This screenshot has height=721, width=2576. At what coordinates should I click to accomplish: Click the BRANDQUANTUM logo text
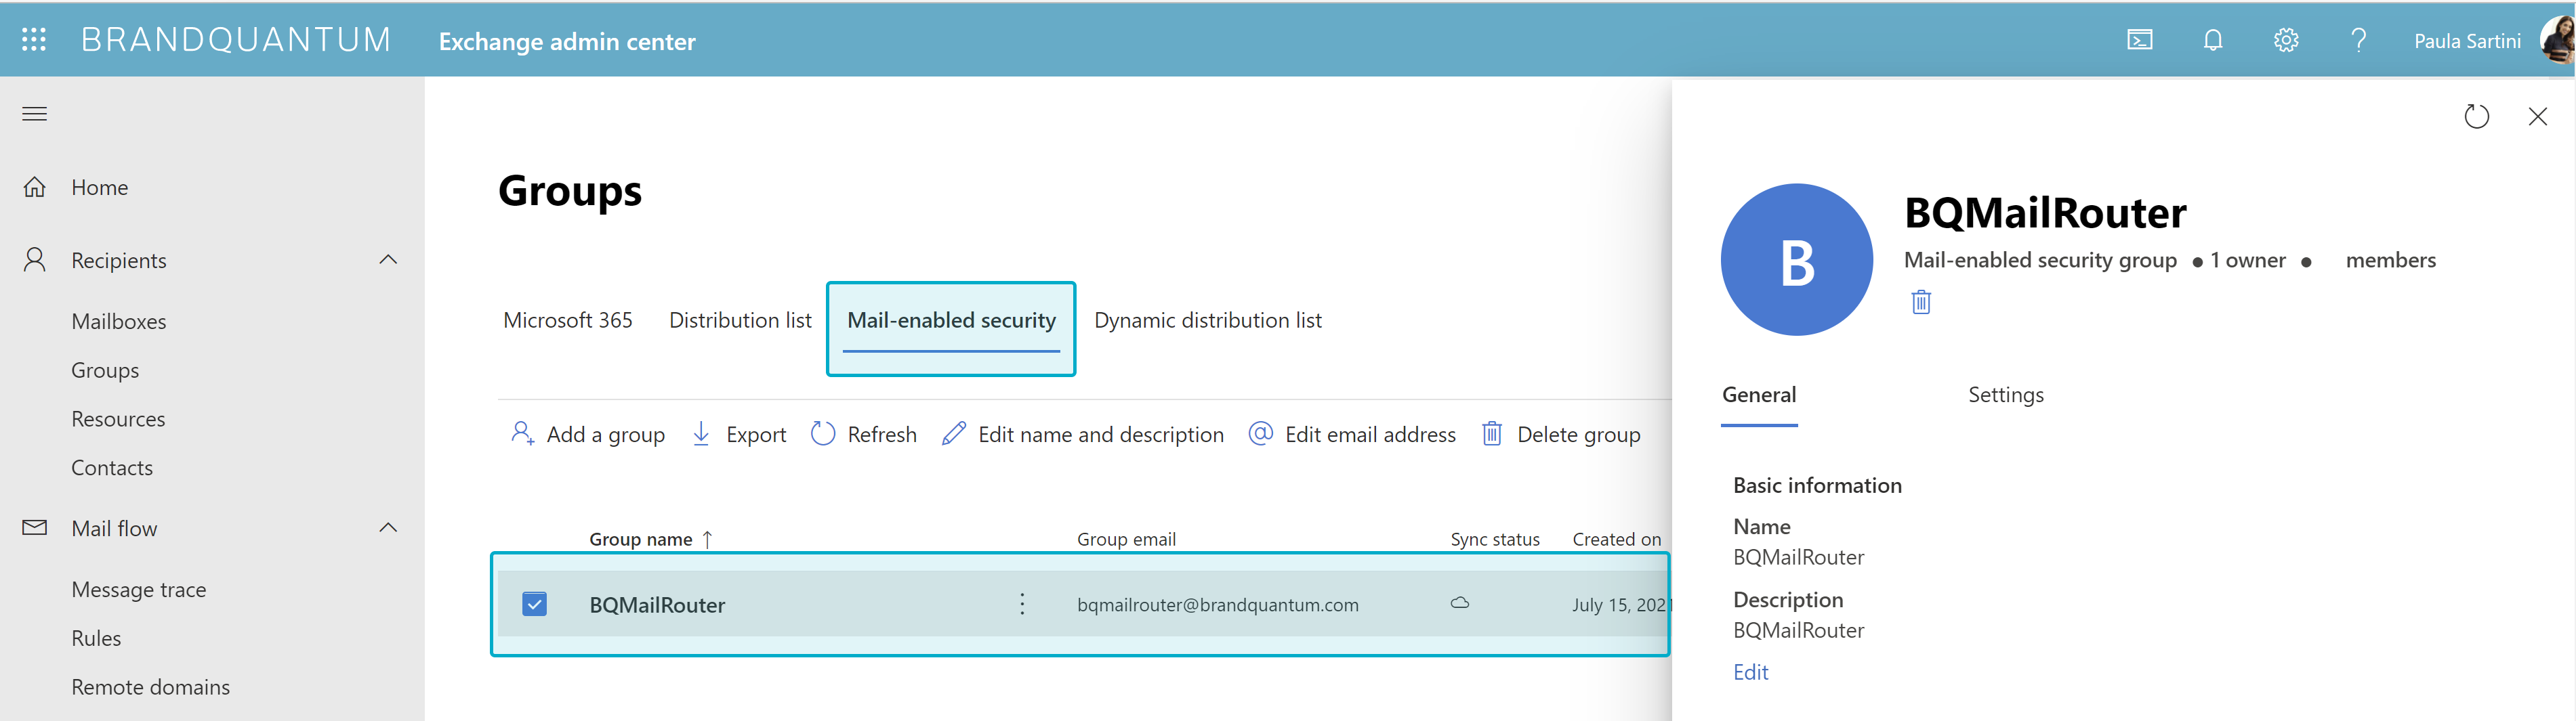(x=236, y=40)
